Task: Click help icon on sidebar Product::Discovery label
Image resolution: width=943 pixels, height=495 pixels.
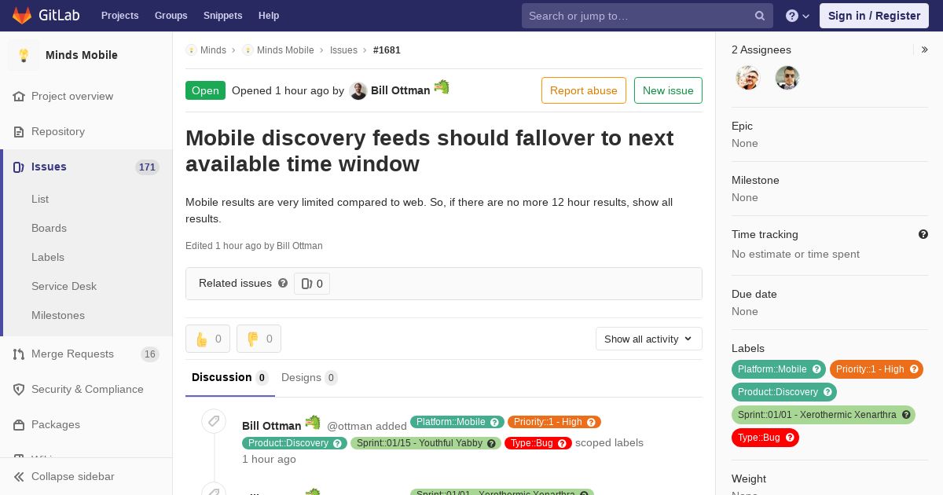Action: coord(827,392)
